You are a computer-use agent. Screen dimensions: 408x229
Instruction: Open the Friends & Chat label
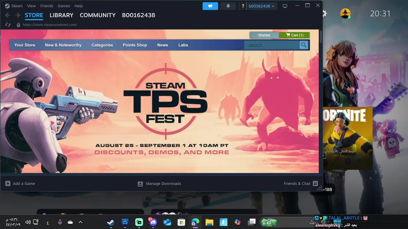[x=297, y=184]
